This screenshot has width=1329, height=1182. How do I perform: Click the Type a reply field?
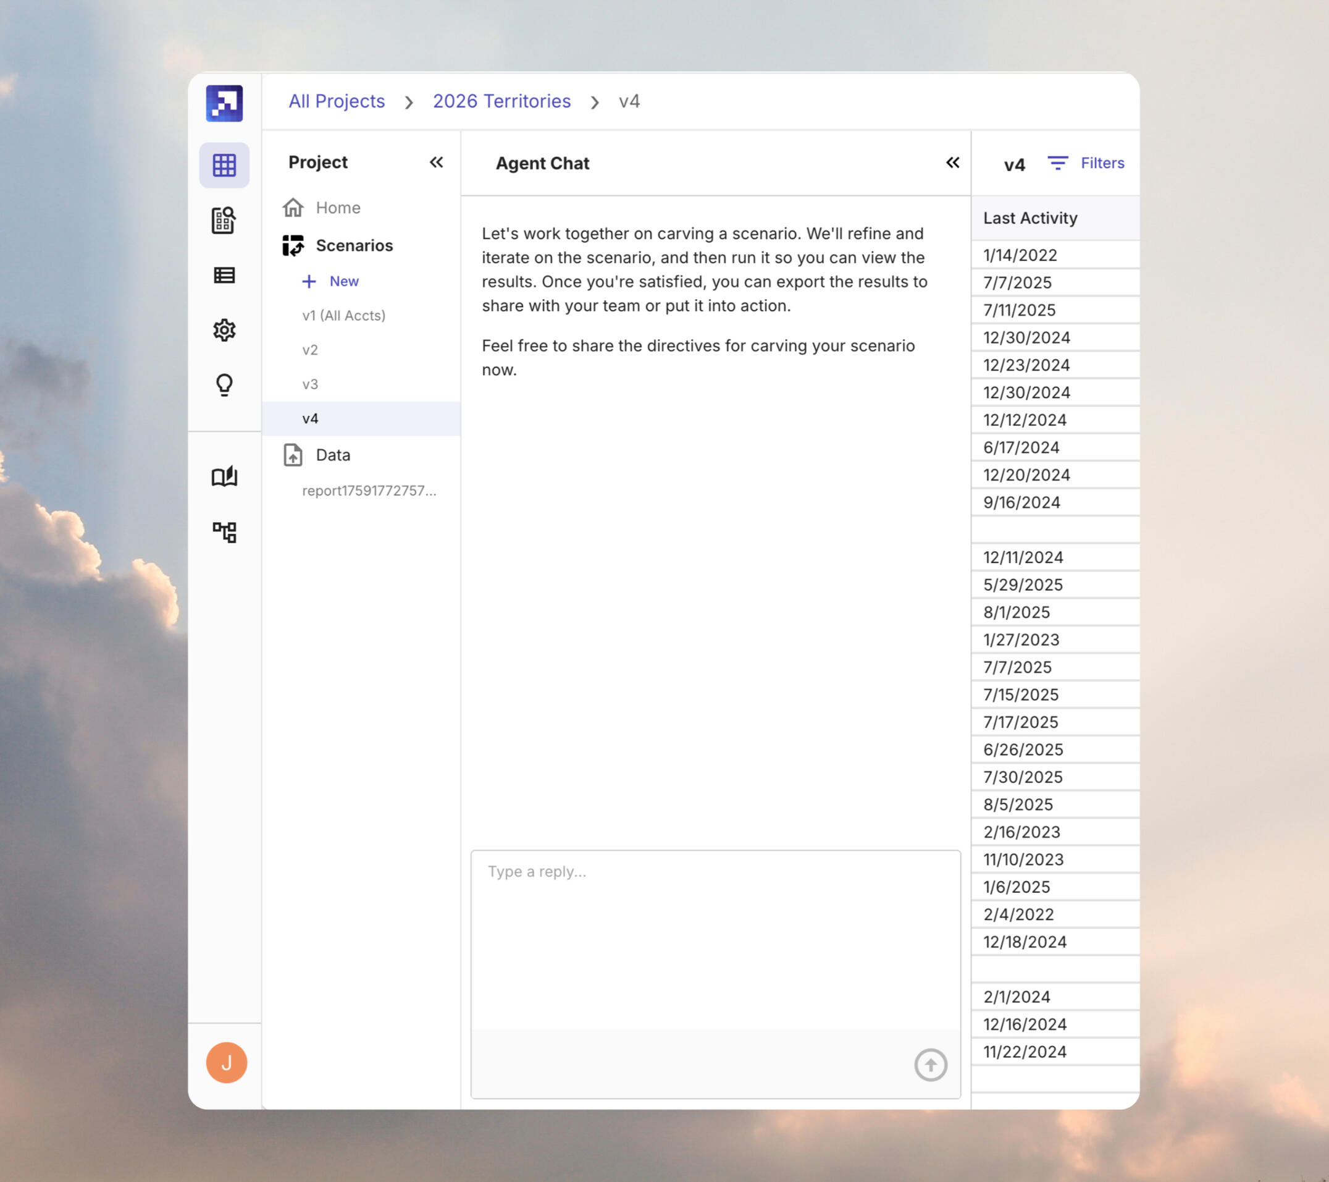(x=715, y=937)
